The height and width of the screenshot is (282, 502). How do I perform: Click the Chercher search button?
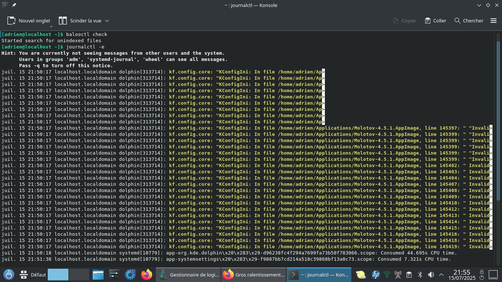[x=469, y=21]
